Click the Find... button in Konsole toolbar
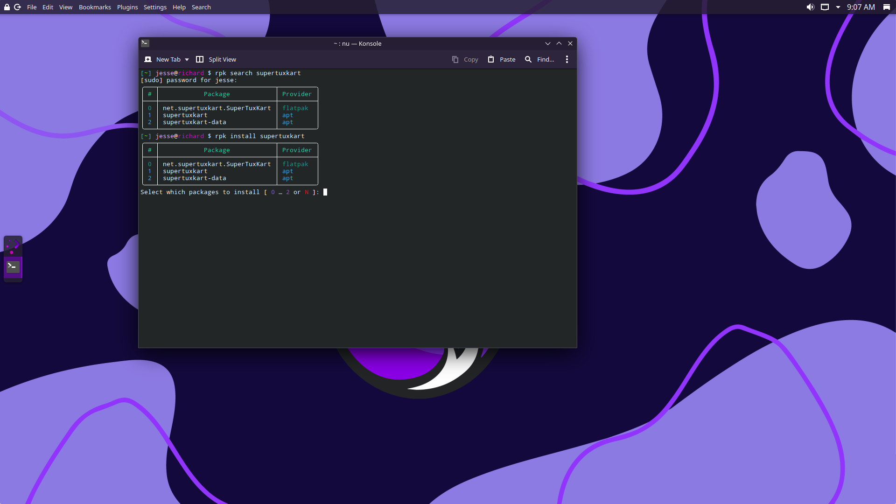 [x=539, y=59]
